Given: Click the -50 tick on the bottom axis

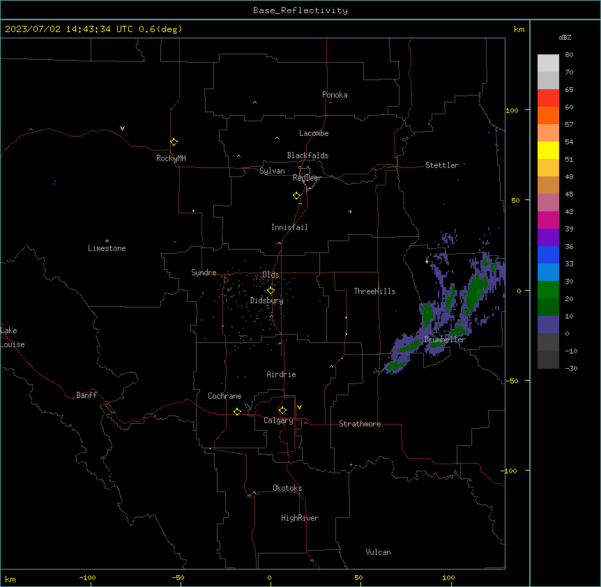Looking at the screenshot, I should [178, 577].
